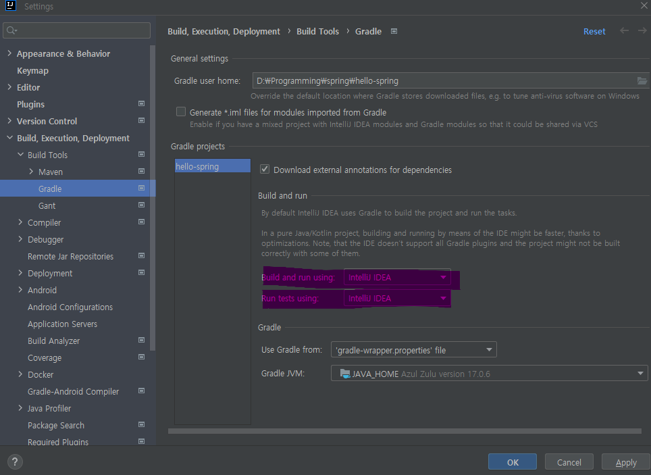This screenshot has width=651, height=475.
Task: Open Android Configurations settings
Action: pyautogui.click(x=70, y=307)
